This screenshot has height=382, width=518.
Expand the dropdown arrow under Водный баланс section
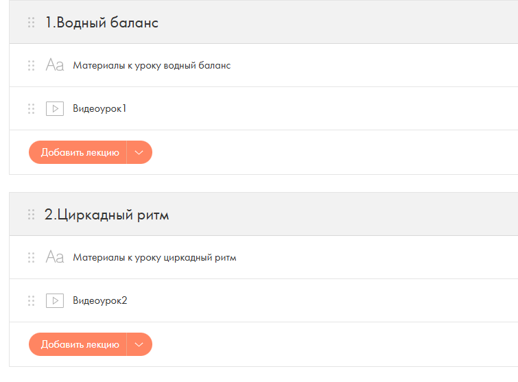[139, 152]
